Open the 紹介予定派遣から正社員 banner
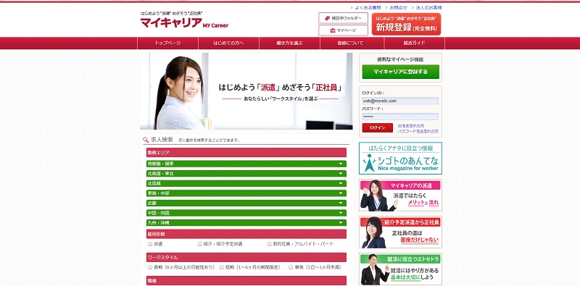This screenshot has width=580, height=286. [x=400, y=232]
